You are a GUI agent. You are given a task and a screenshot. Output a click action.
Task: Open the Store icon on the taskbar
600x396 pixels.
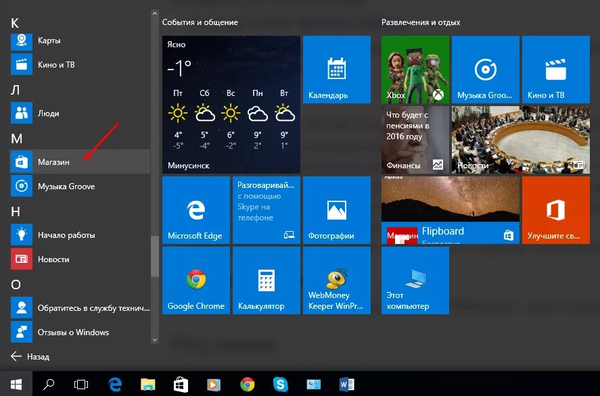pyautogui.click(x=181, y=384)
